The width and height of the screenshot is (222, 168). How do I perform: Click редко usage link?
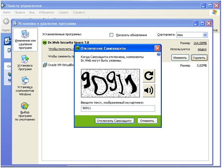[x=202, y=49]
